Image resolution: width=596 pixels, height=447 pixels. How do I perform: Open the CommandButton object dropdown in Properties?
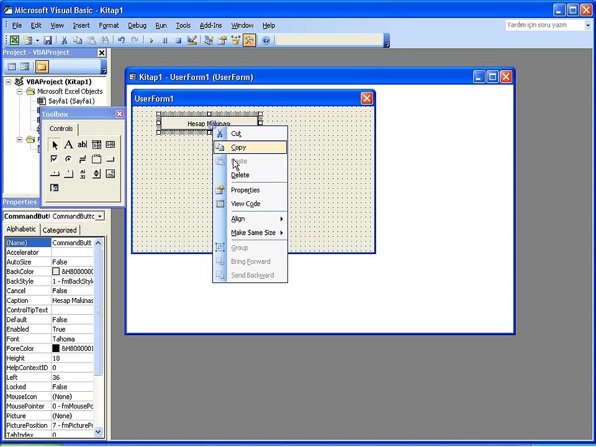(99, 216)
